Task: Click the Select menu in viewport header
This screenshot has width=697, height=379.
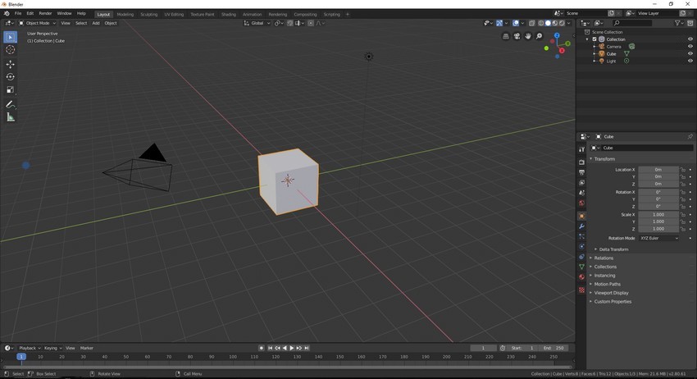Action: pyautogui.click(x=81, y=23)
